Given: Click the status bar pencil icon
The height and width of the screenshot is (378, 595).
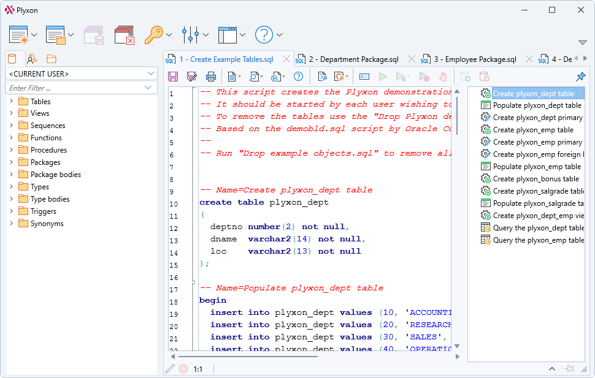Looking at the screenshot, I should [x=171, y=369].
